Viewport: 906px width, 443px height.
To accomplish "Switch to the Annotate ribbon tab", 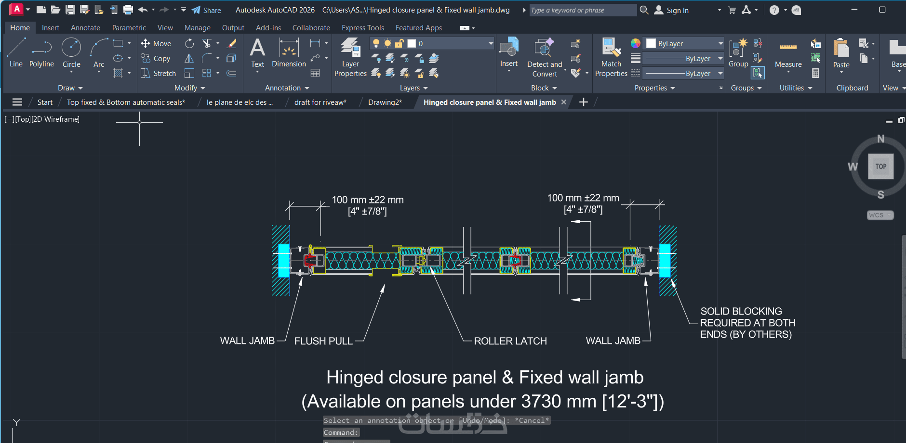I will 85,28.
